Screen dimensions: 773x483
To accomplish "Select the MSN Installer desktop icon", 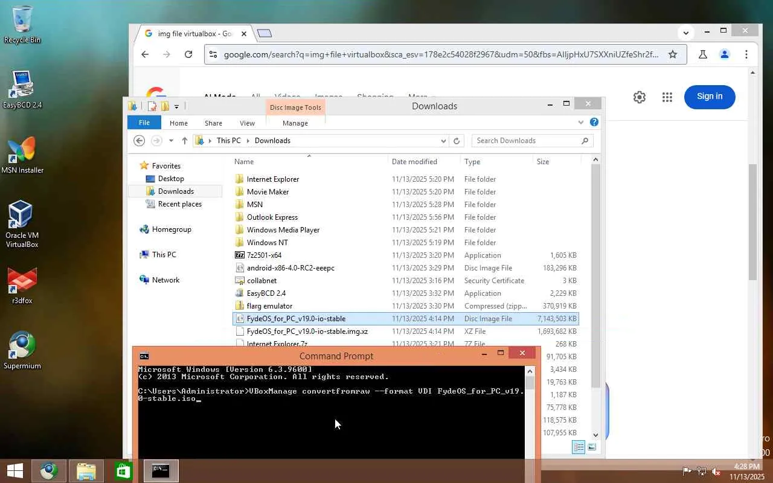I will tap(22, 155).
